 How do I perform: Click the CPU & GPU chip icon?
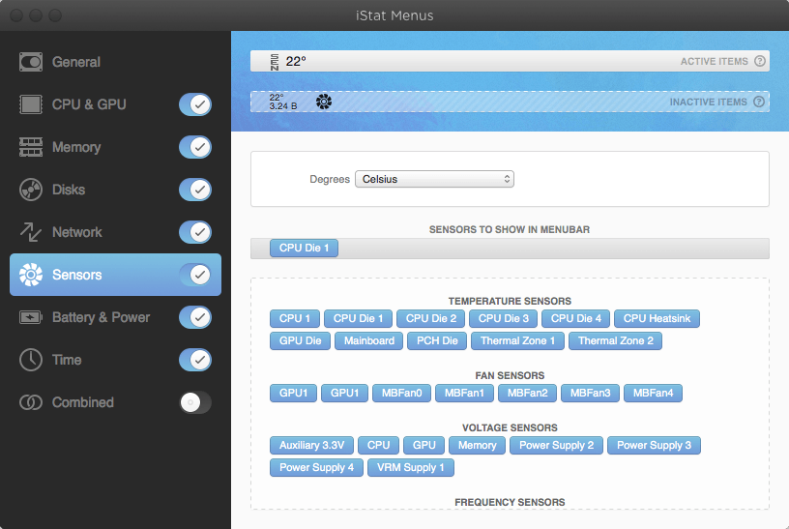pyautogui.click(x=31, y=104)
